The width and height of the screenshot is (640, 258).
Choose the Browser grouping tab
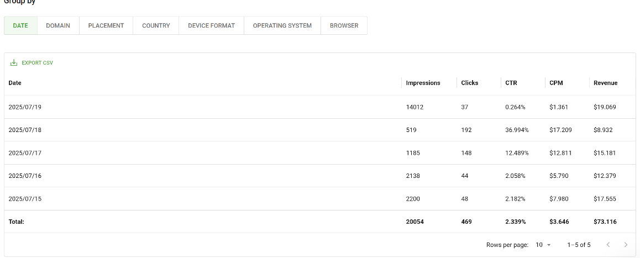point(344,25)
